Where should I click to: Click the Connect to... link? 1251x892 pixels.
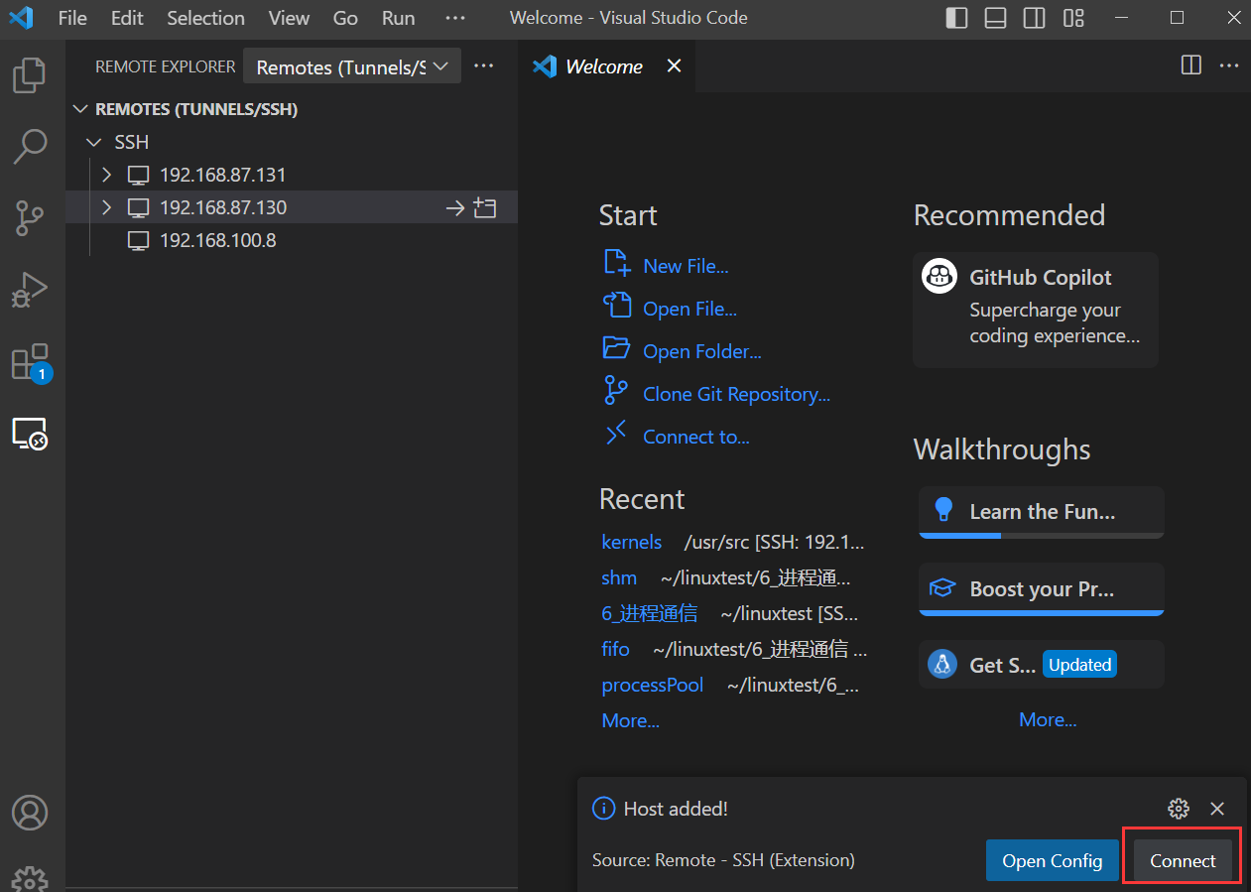coord(695,437)
